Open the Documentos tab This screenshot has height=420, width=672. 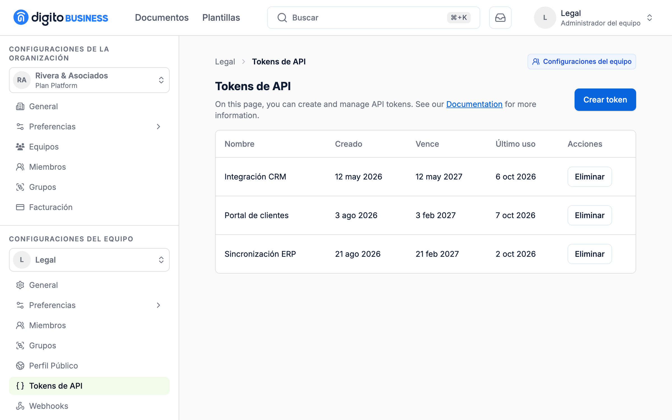pos(162,18)
